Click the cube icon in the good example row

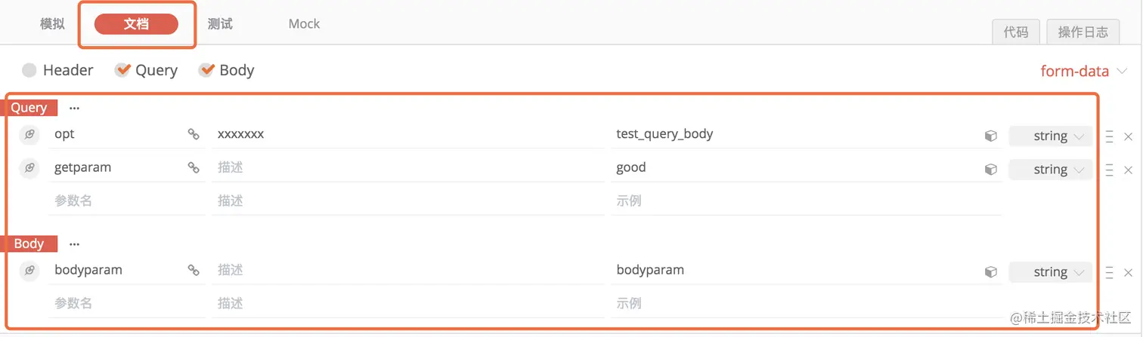(990, 170)
